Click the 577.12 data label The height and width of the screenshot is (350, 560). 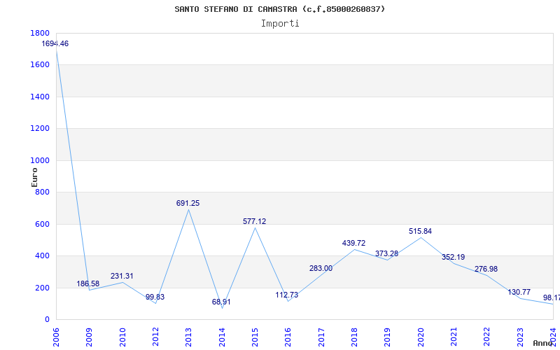tap(254, 221)
